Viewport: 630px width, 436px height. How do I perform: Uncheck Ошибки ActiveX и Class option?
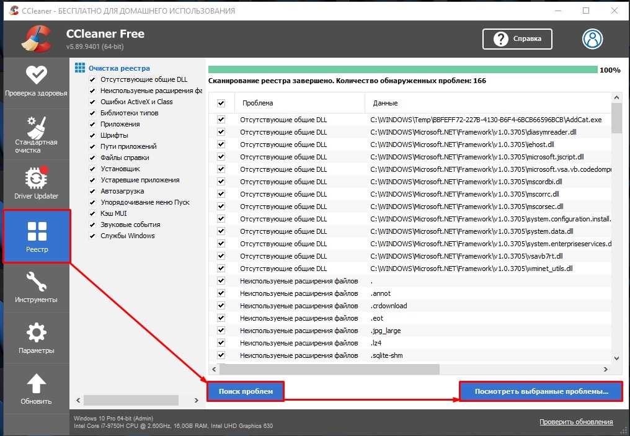(x=92, y=102)
